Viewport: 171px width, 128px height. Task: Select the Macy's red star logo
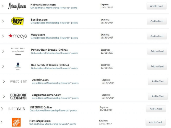tap(18, 36)
